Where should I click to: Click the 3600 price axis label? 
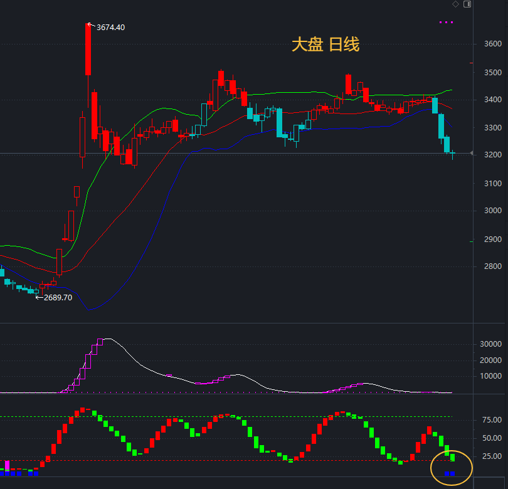coord(493,44)
